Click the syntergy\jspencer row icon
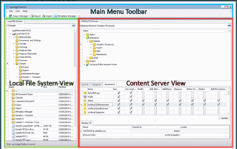The height and width of the screenshot is (149, 237). click(x=85, y=112)
